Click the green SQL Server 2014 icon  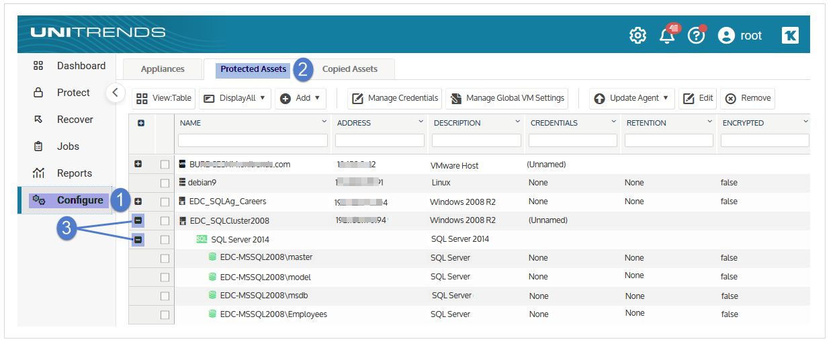(x=202, y=238)
